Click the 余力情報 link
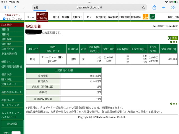 (12, 124)
